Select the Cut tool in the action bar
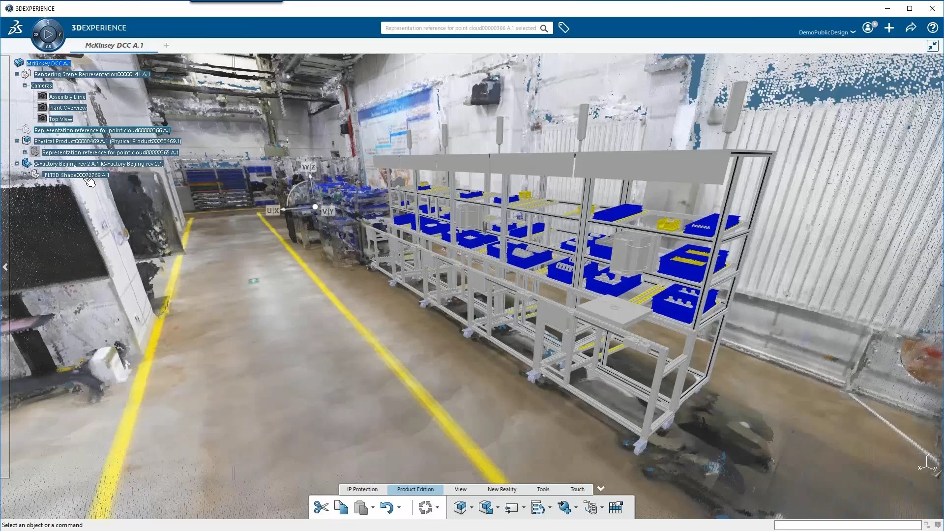The width and height of the screenshot is (944, 531). [x=321, y=507]
